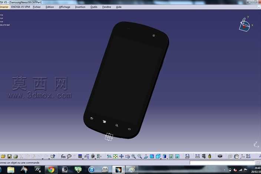Open the Insertion menu
This screenshot has height=174, width=261.
[80, 7]
